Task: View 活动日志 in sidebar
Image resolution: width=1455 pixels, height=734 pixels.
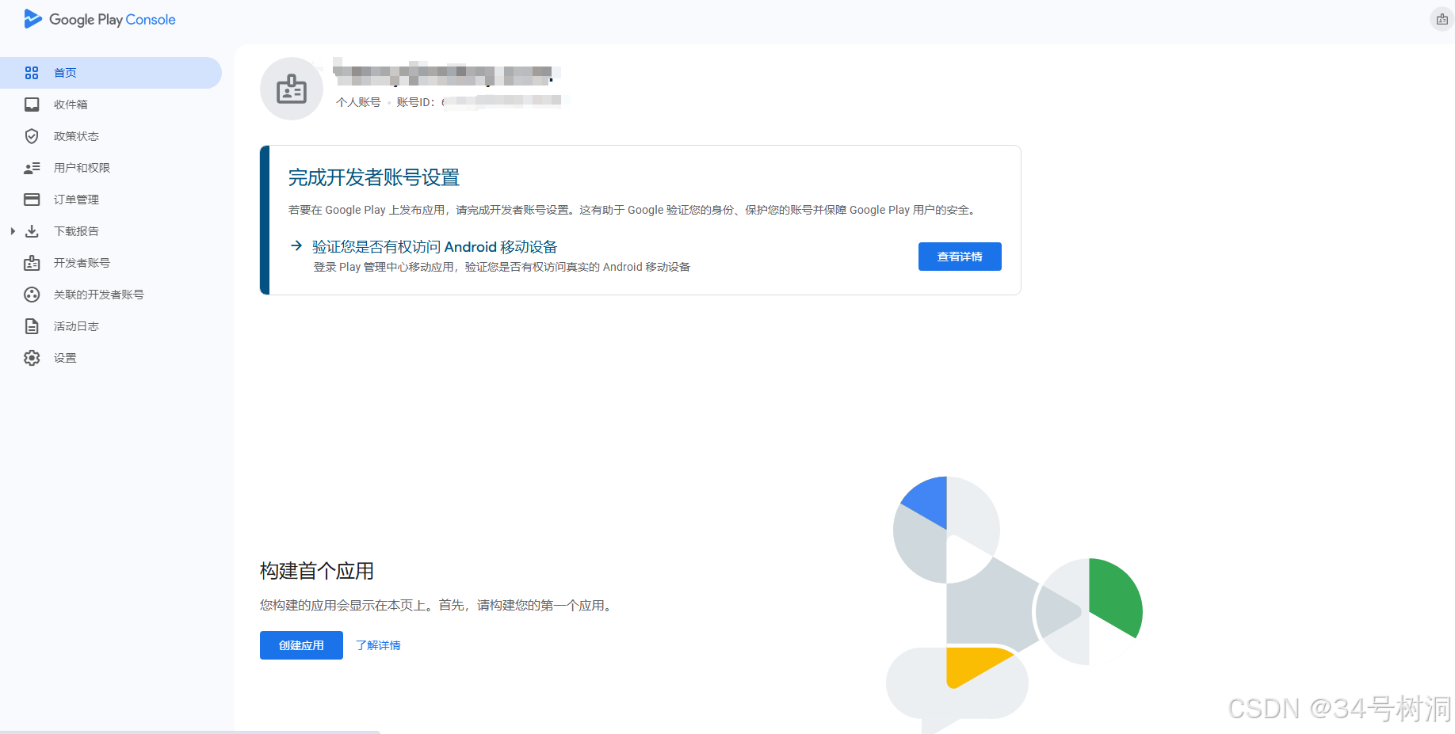Action: coord(111,326)
